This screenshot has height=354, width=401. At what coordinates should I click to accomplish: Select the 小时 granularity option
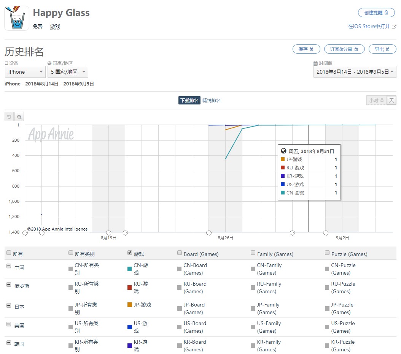pyautogui.click(x=376, y=101)
